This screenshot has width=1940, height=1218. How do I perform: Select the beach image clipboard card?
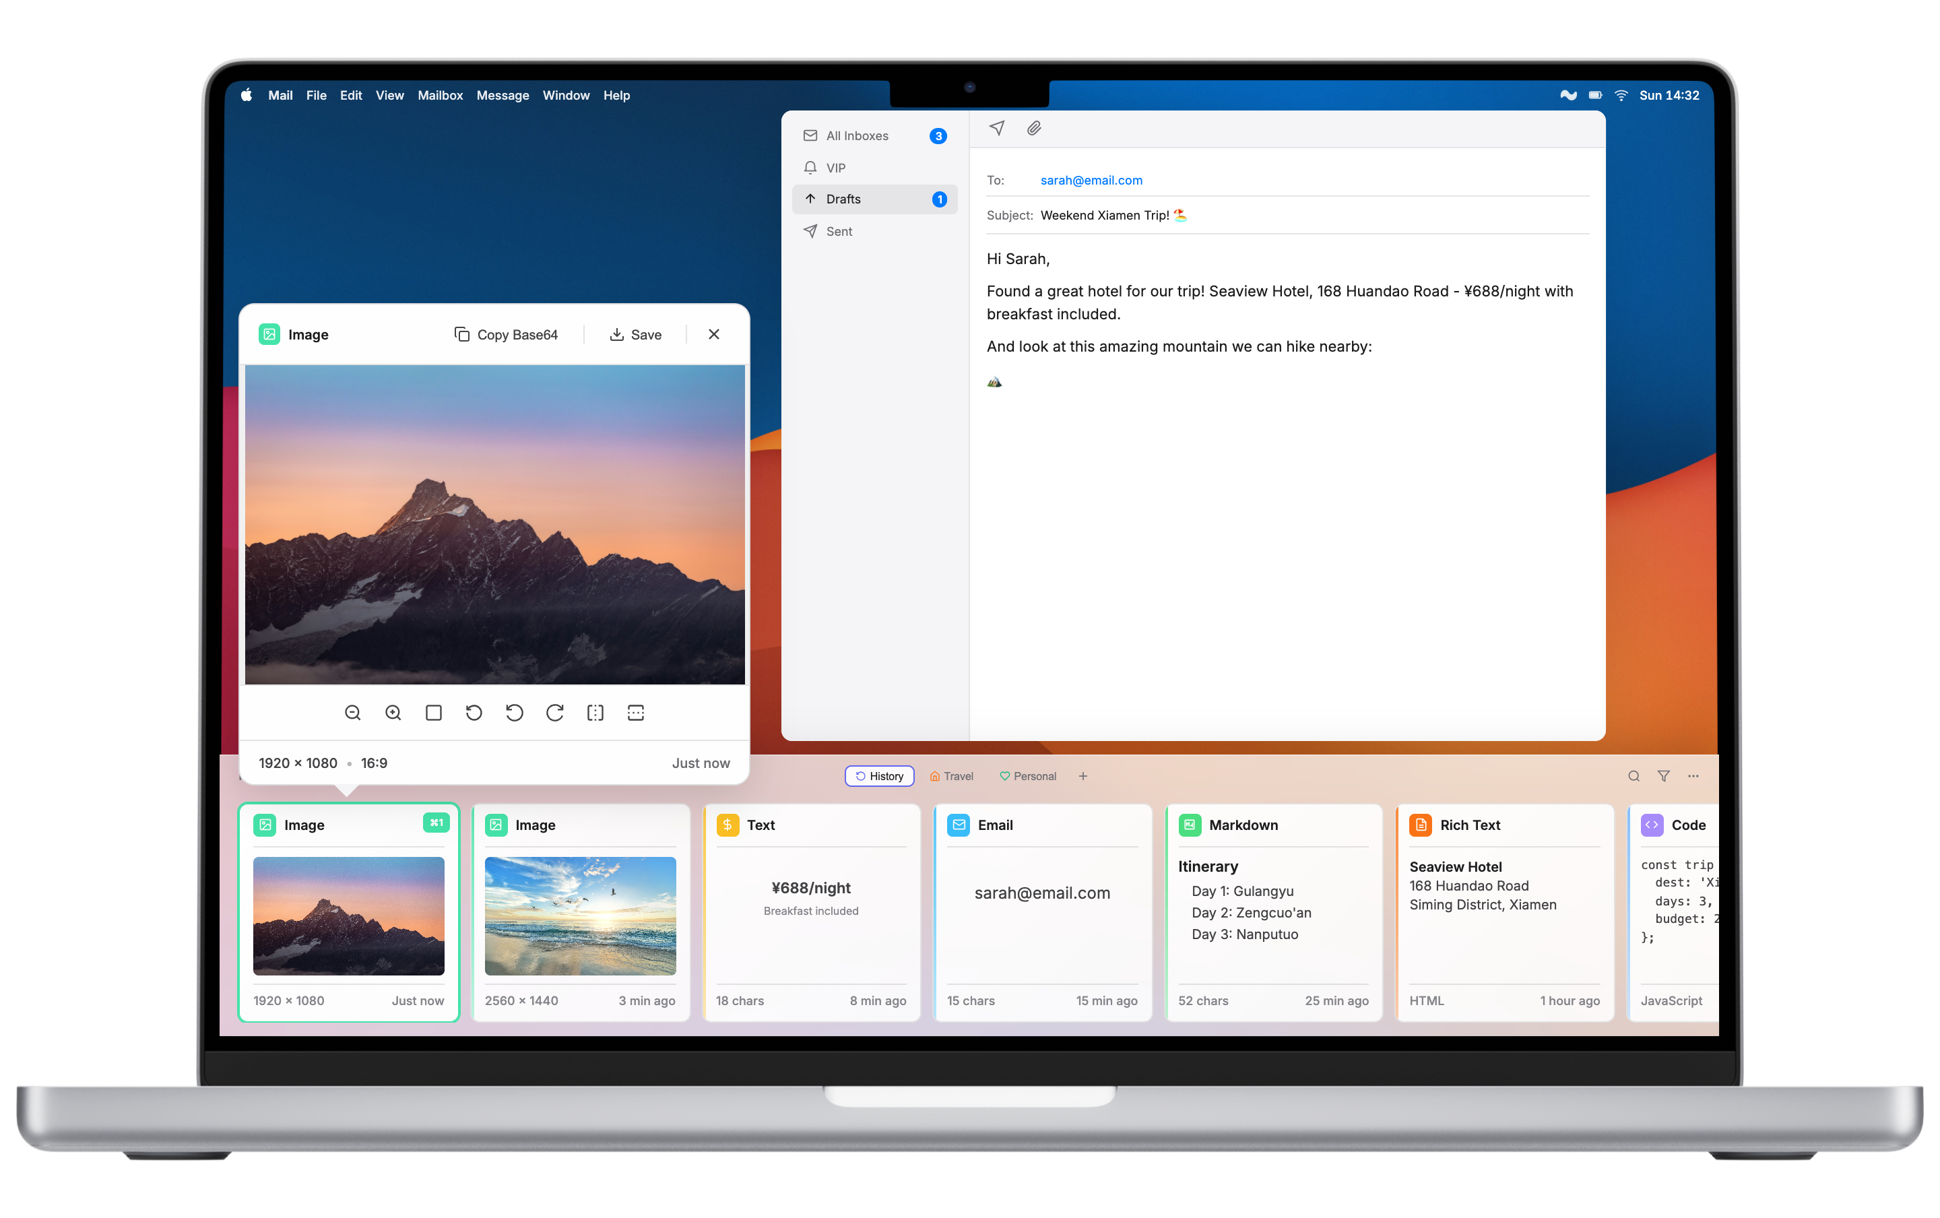tap(580, 914)
